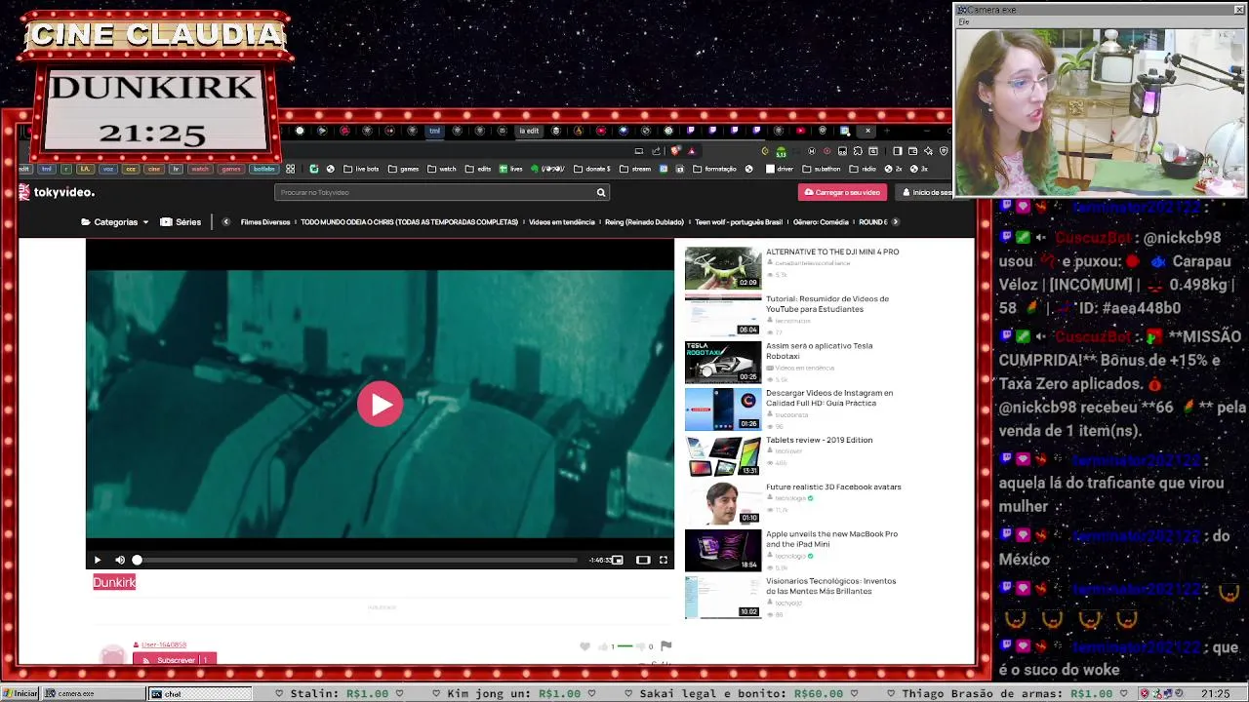Open 'Tutorial: Resumidor de Videos de YouTube' title
The height and width of the screenshot is (702, 1249).
pyautogui.click(x=827, y=304)
